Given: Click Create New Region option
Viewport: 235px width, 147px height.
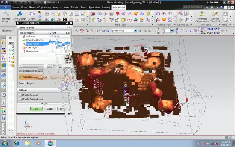Looking at the screenshot, I should coord(30,71).
